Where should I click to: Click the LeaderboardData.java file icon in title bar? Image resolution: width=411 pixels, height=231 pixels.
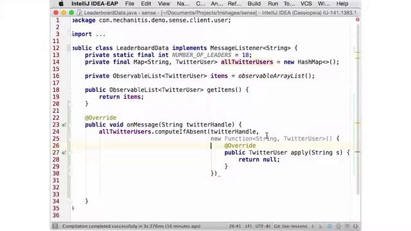[x=80, y=13]
